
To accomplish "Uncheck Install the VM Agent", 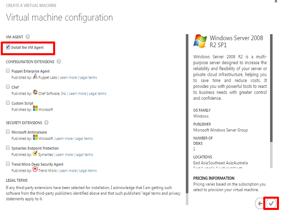I will (8, 47).
